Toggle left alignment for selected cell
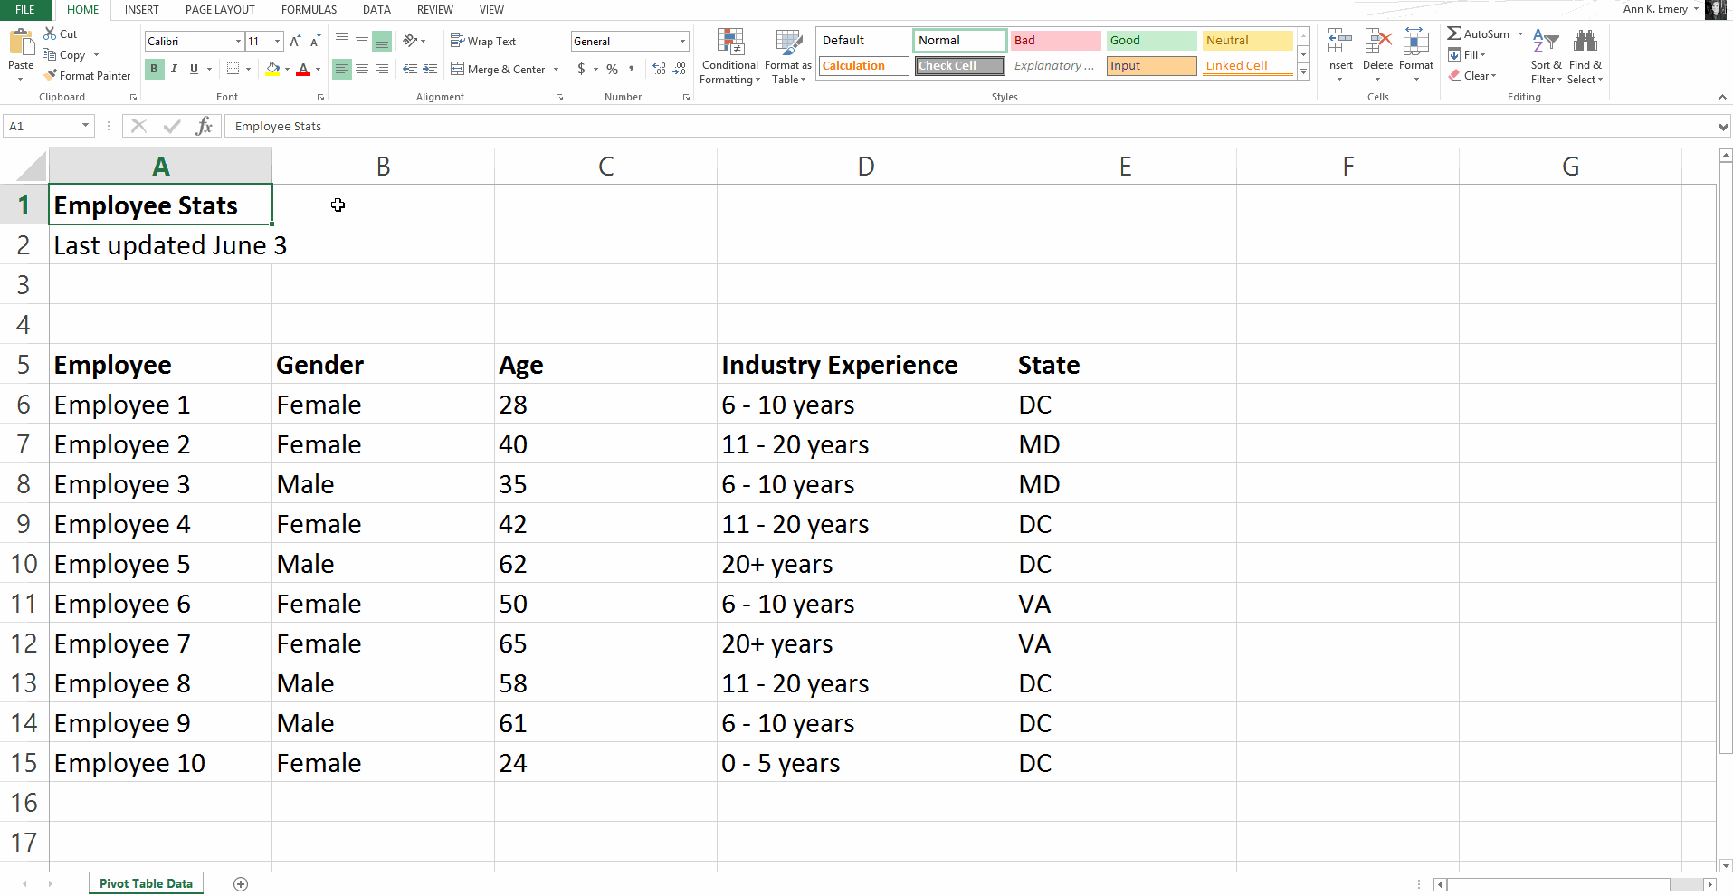The height and width of the screenshot is (896, 1733). pos(341,69)
